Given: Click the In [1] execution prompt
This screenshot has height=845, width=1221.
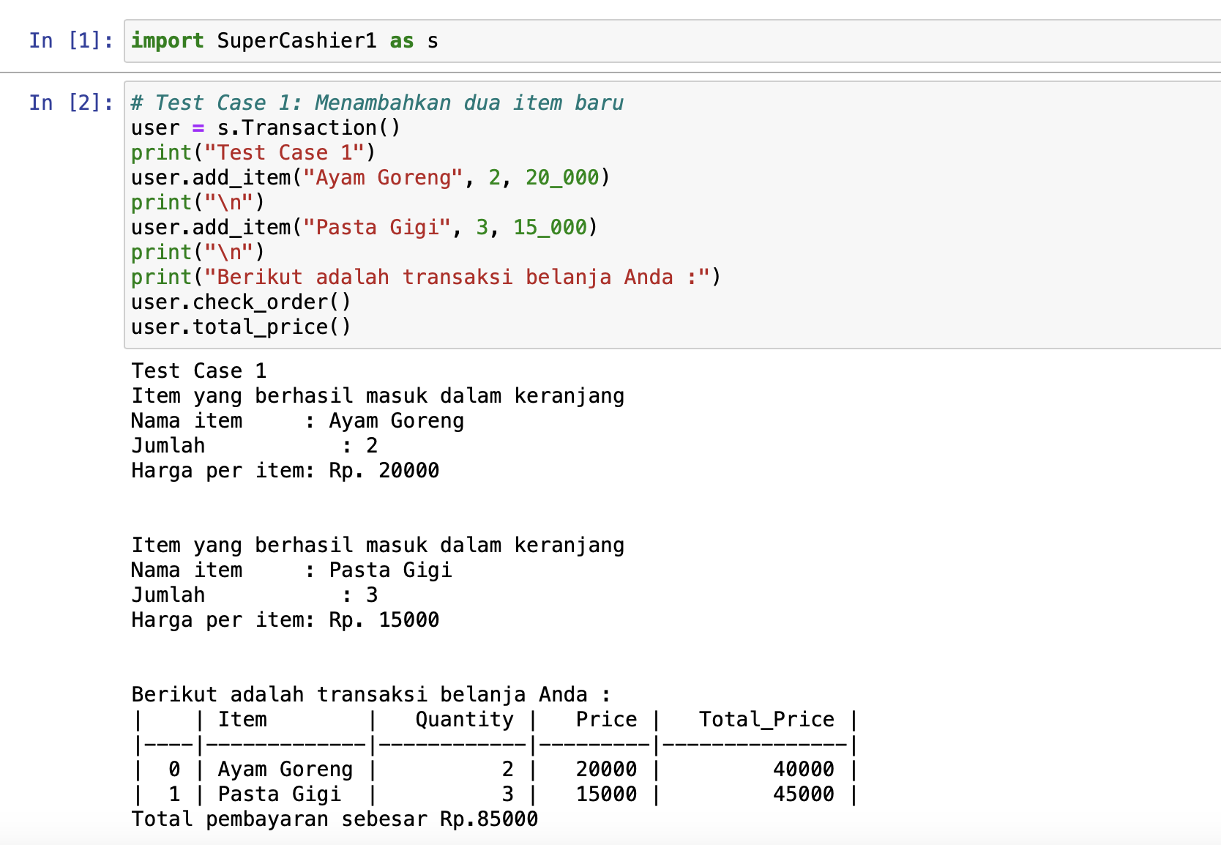Looking at the screenshot, I should click(x=70, y=40).
